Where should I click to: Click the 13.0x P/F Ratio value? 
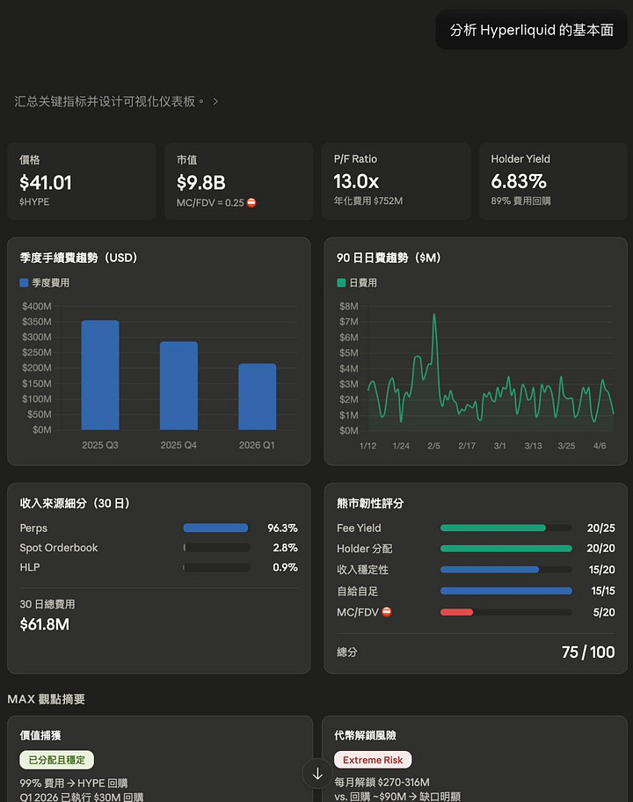356,181
